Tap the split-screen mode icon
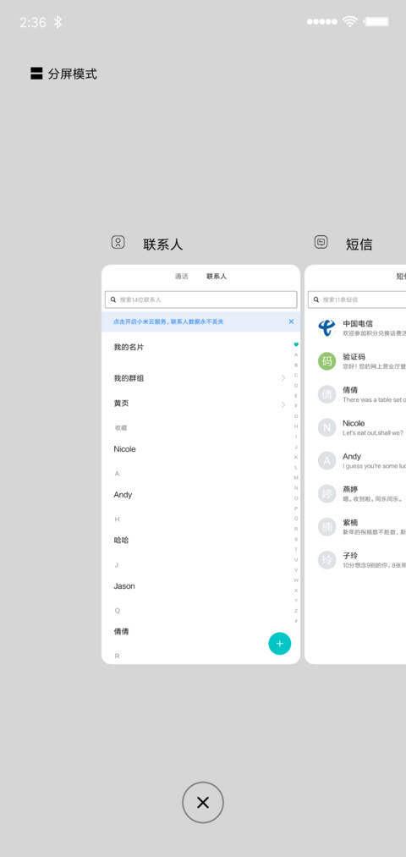 click(36, 74)
